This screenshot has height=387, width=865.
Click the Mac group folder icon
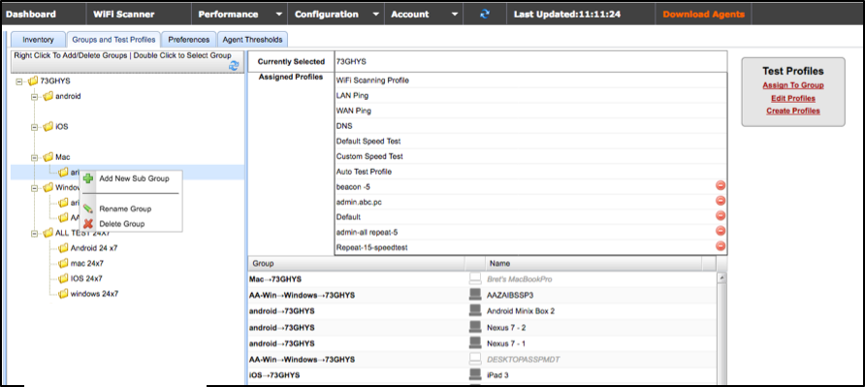click(x=48, y=157)
